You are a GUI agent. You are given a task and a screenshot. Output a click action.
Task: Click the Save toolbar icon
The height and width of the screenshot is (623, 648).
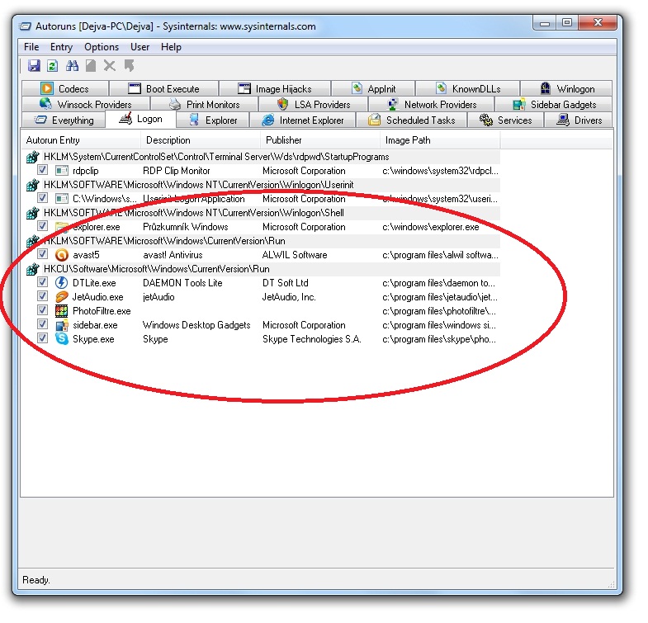point(34,66)
